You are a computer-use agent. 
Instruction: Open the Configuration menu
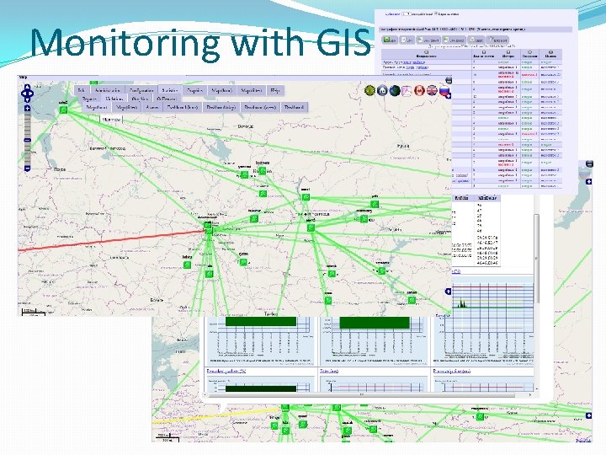point(141,90)
